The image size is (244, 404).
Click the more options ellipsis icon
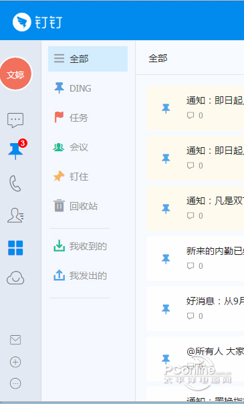pyautogui.click(x=15, y=383)
